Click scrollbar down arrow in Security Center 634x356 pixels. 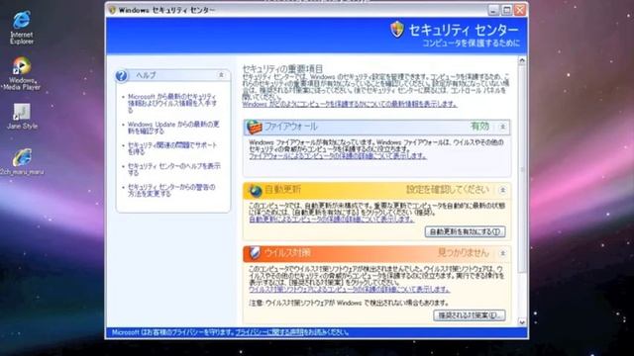tap(522, 322)
